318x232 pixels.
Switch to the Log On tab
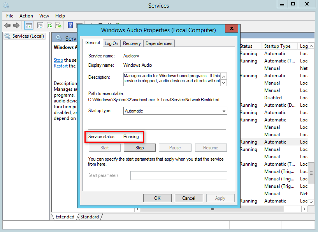(x=111, y=43)
